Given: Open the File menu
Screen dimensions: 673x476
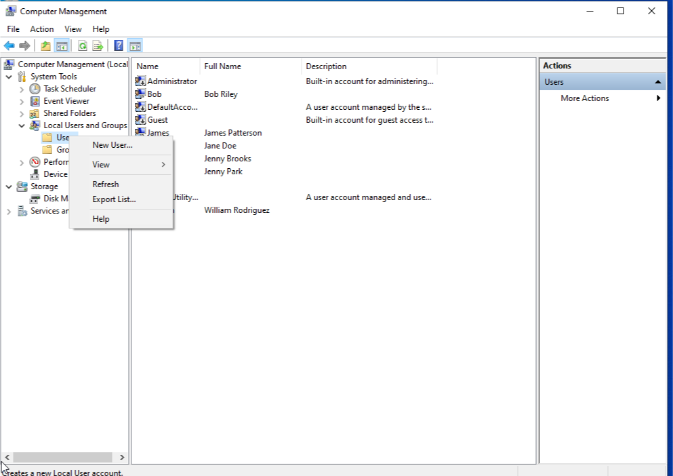Looking at the screenshot, I should (x=14, y=28).
